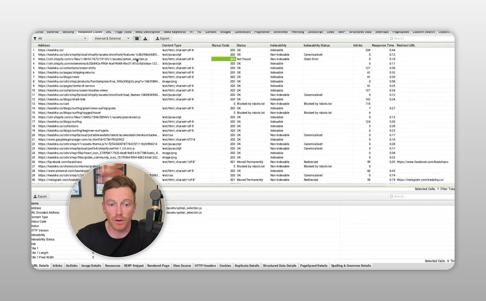Click the highlighted 404 status code cell
The width and height of the screenshot is (486, 301).
point(223,59)
